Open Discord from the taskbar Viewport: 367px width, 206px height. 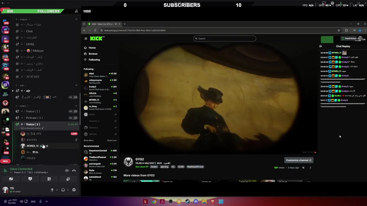coord(196,201)
